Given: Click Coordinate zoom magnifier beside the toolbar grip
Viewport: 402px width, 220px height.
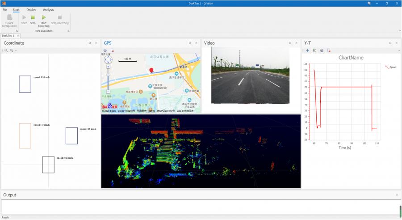Looking at the screenshot, I should point(6,51).
